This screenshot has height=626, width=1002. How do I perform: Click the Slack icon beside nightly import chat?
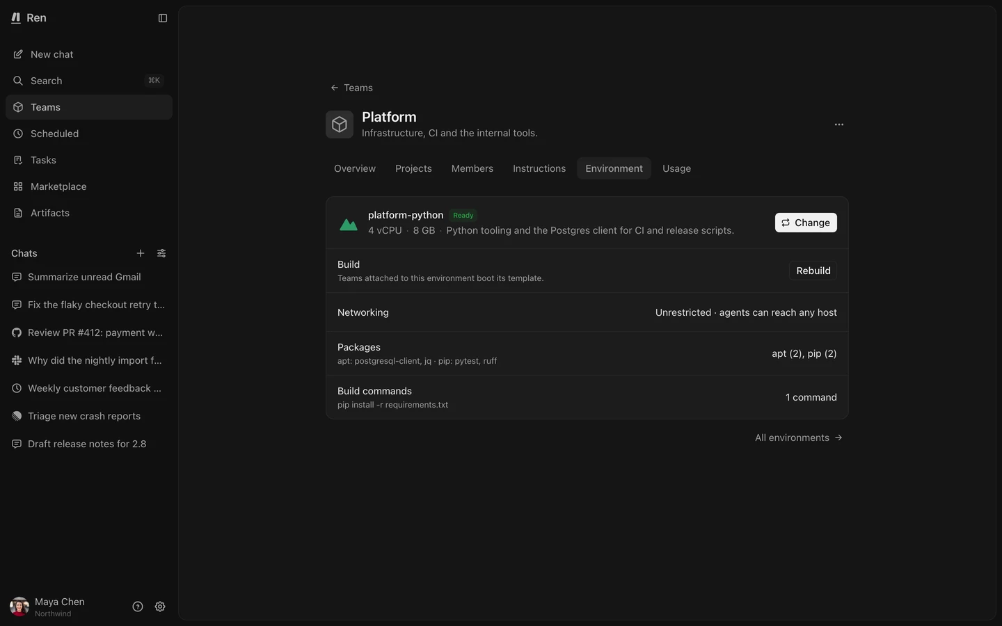click(x=17, y=360)
